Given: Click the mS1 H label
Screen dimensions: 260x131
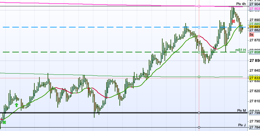Looking at the screenshot, I should (240, 50).
